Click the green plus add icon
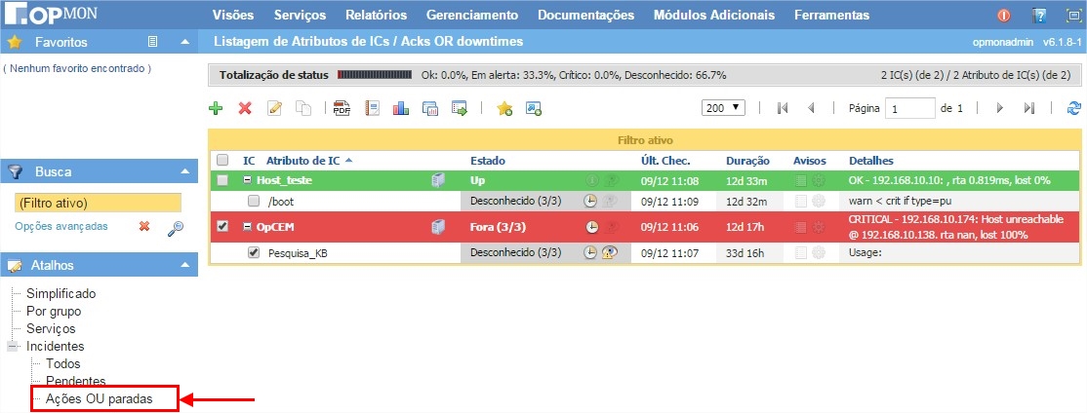Viewport: 1087px width, 413px height. click(x=216, y=109)
